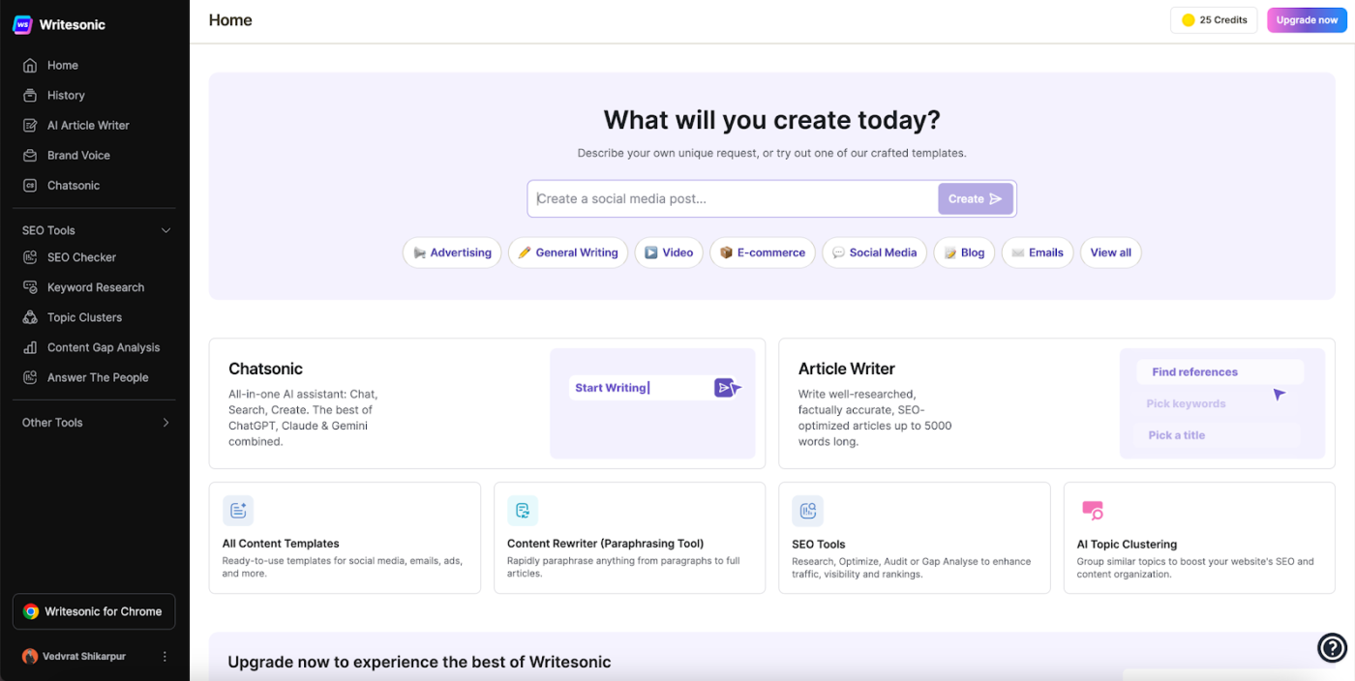Viewport: 1355px width, 681px height.
Task: Focus the 'Create a social media post' input
Action: (734, 199)
